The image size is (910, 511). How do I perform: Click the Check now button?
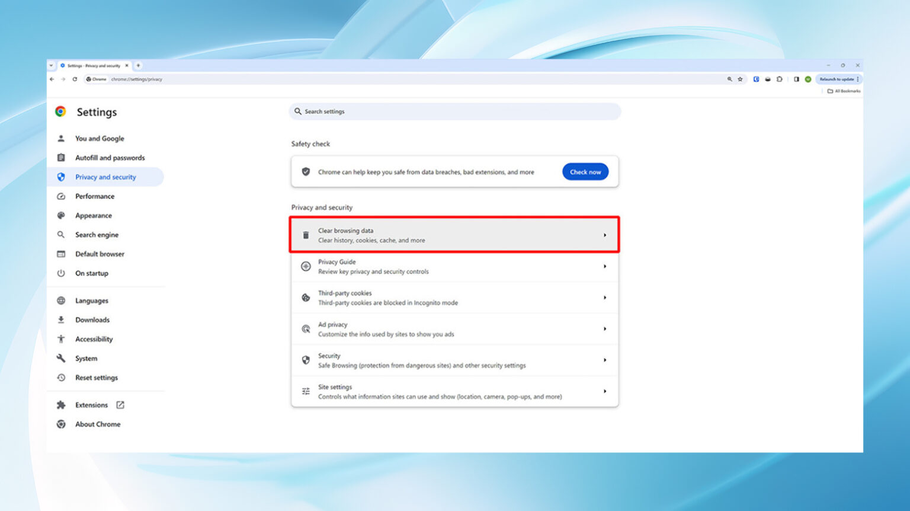click(x=585, y=171)
